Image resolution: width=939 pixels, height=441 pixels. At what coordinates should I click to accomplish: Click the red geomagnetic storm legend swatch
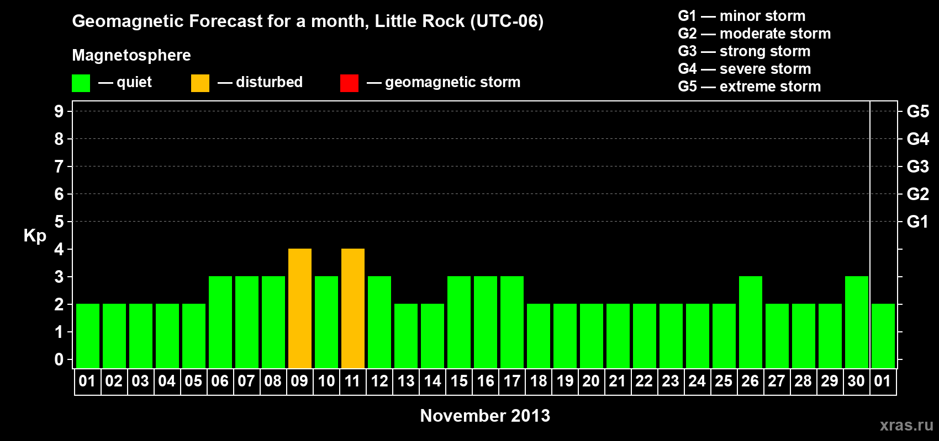point(349,83)
